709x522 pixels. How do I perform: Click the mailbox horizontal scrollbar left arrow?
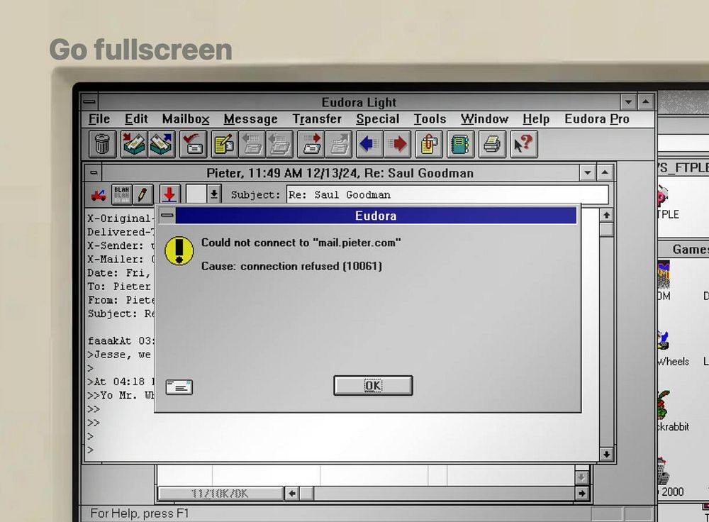pos(292,493)
